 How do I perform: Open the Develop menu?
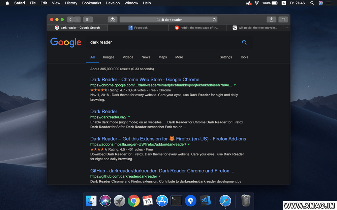(x=113, y=3)
